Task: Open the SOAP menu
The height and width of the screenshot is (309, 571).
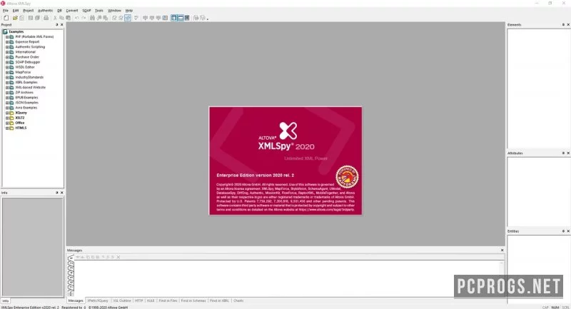Action: point(86,11)
